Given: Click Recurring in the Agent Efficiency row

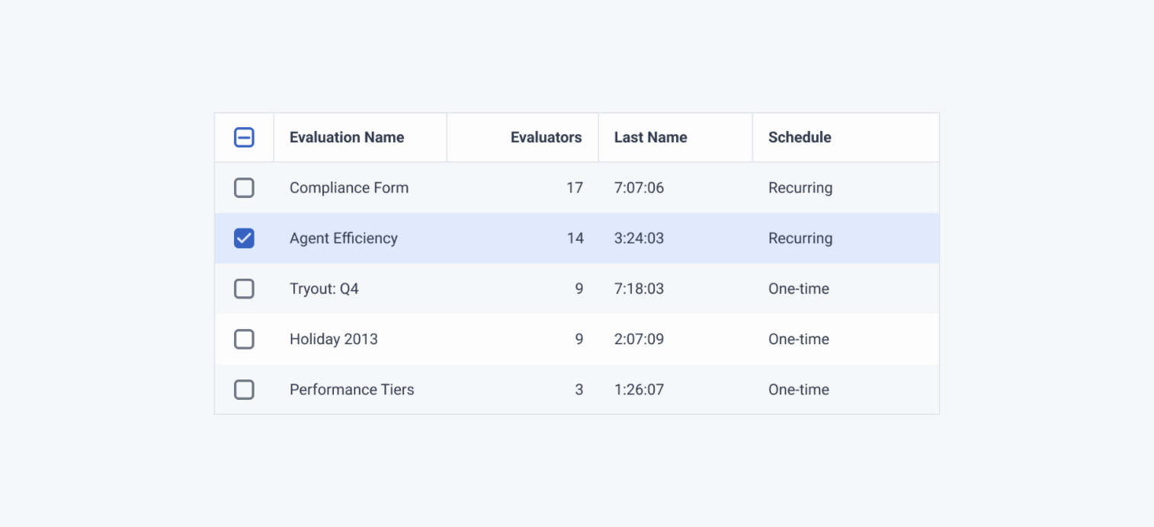Looking at the screenshot, I should 800,238.
